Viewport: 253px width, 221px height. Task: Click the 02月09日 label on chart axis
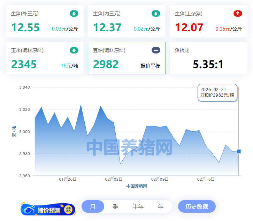[x=160, y=179]
